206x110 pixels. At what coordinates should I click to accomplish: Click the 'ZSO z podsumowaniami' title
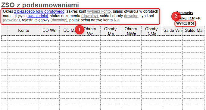pyautogui.click(x=40, y=5)
